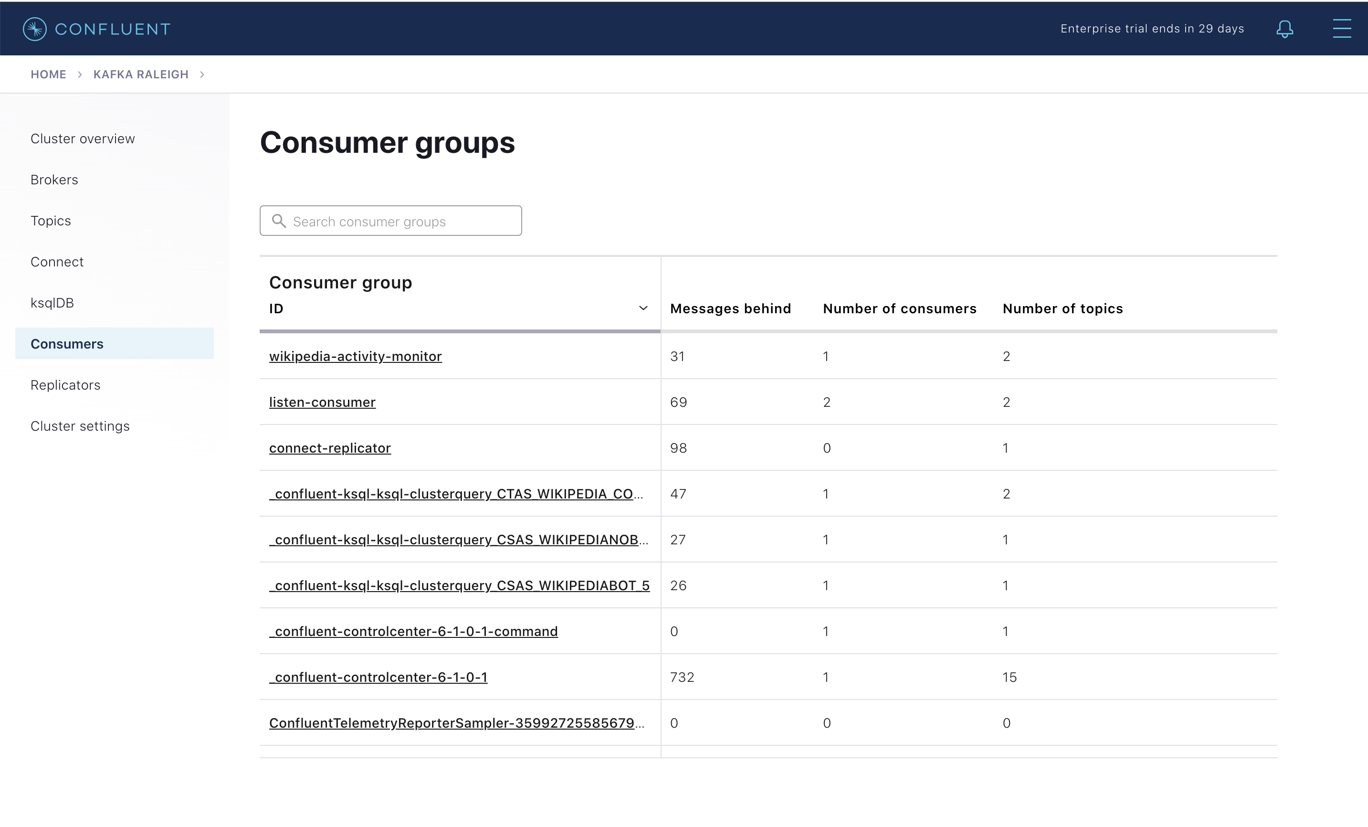Screen dimensions: 1368x827
Task: Click the Consumer groups page heading
Action: (388, 143)
